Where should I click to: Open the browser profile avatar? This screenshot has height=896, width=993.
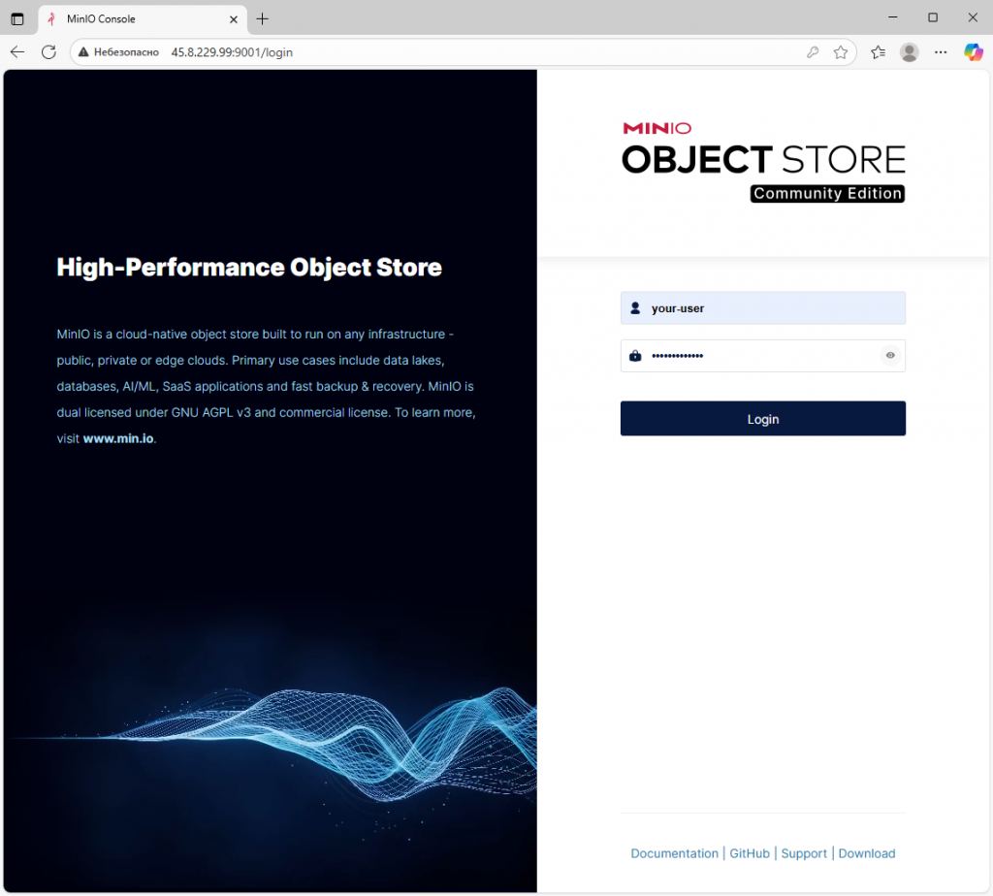click(x=909, y=52)
